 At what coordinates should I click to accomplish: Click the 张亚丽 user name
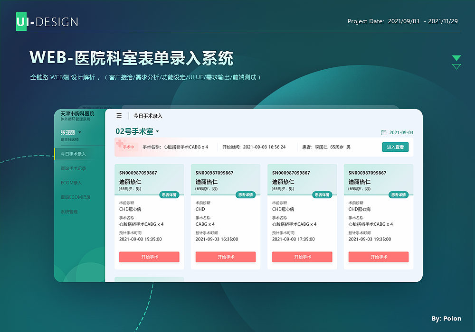[67, 132]
